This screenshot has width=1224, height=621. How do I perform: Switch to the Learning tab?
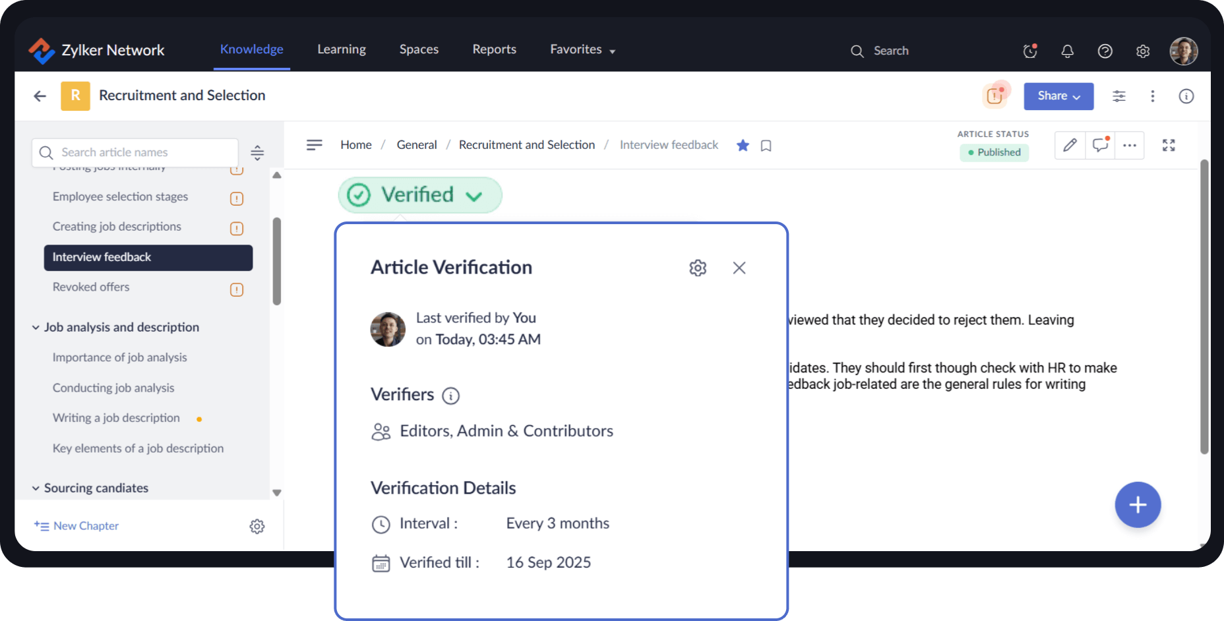pos(341,49)
